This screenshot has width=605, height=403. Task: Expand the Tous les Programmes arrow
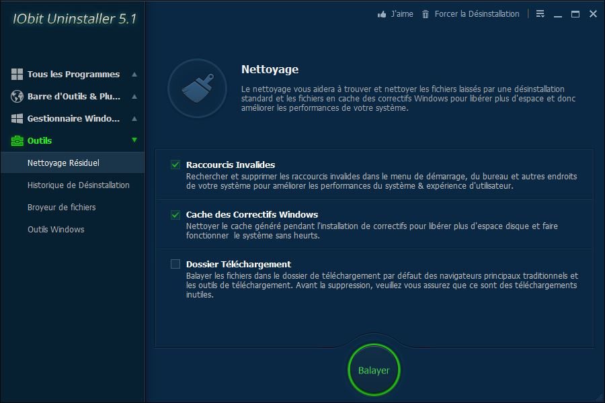(x=134, y=74)
